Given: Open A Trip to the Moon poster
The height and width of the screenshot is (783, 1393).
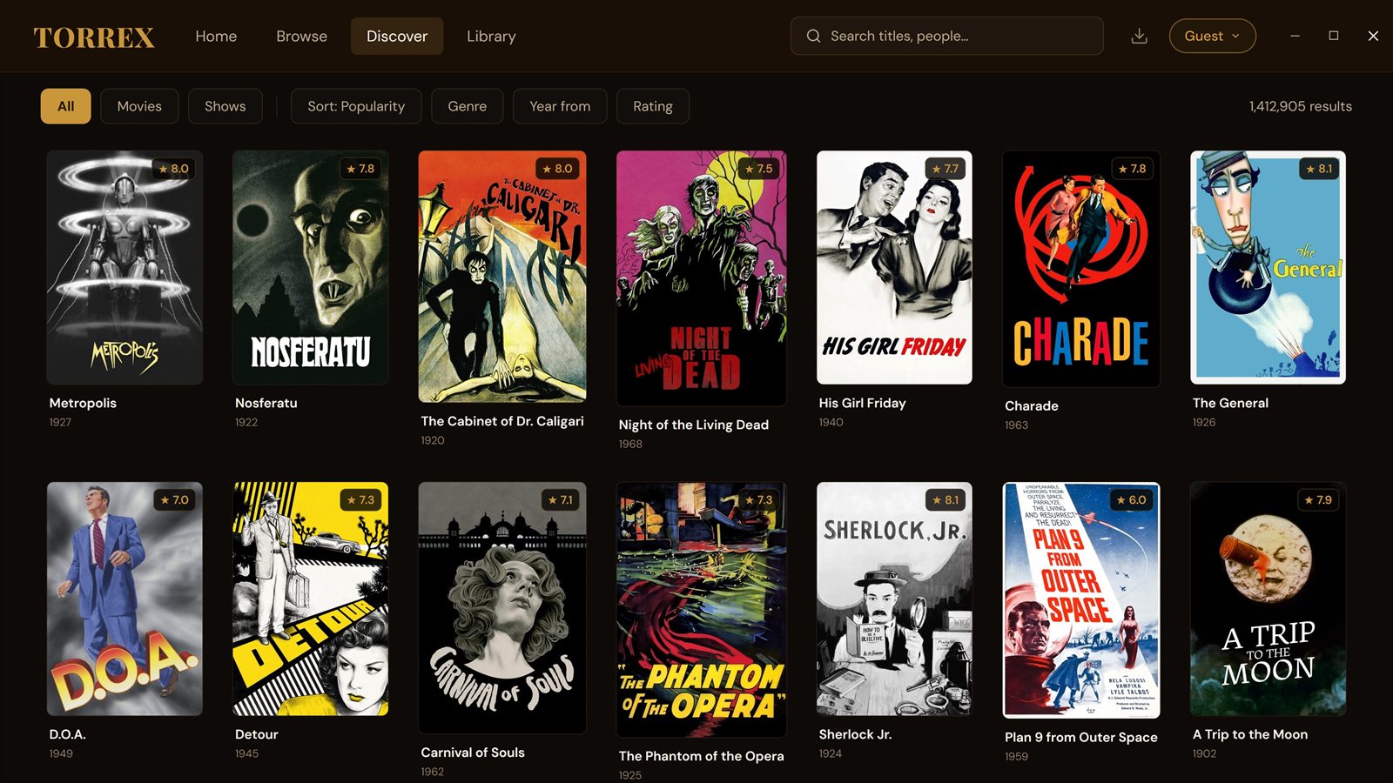Looking at the screenshot, I should 1268,599.
